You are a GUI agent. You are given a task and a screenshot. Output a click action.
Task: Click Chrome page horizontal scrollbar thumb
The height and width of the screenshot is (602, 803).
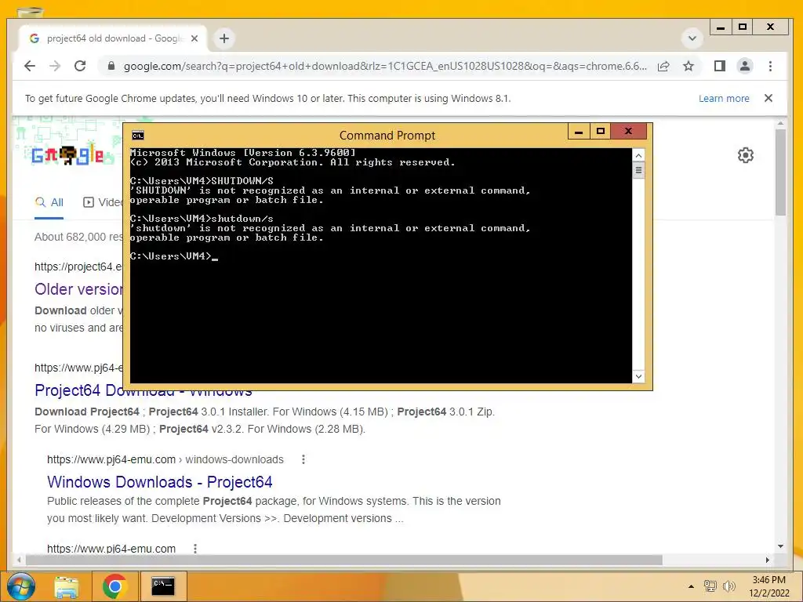click(343, 560)
